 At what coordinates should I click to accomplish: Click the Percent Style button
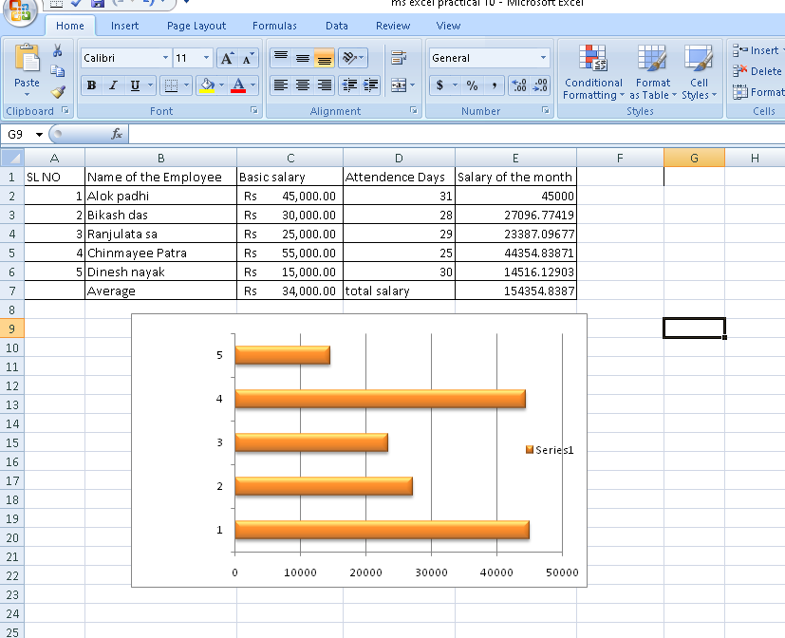pyautogui.click(x=472, y=85)
